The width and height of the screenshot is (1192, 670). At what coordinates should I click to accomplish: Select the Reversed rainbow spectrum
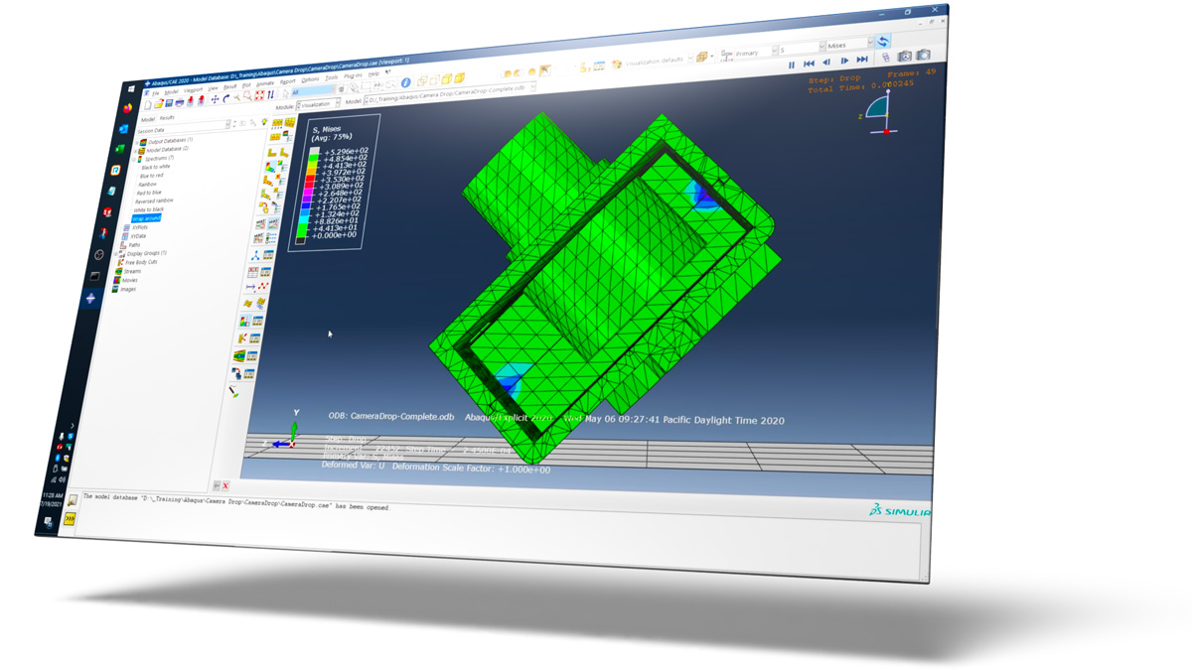154,201
